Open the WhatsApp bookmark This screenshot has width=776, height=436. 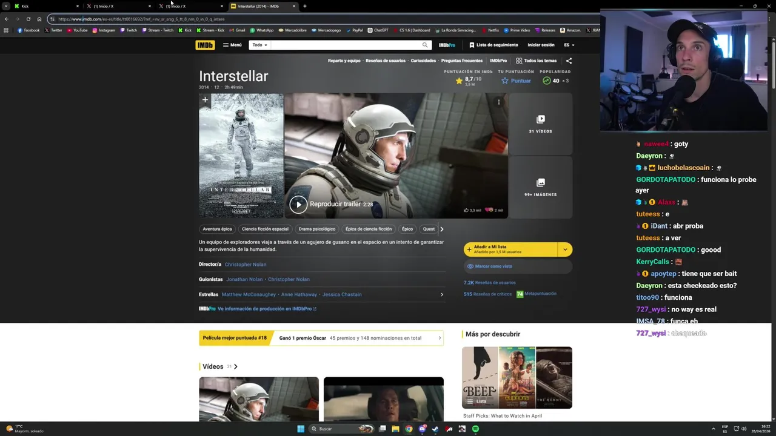coord(262,30)
